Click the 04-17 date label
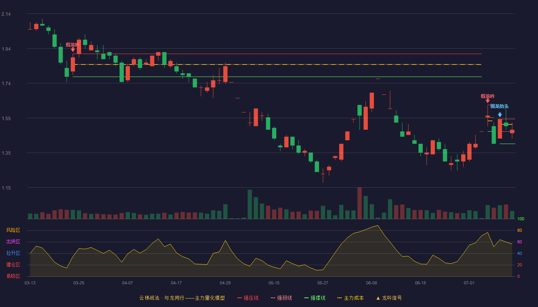Viewport: 538px width, 307px height. point(176,283)
